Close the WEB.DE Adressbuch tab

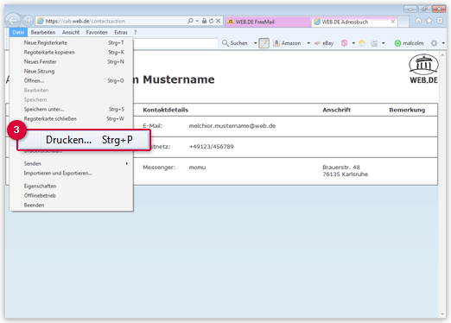(393, 22)
